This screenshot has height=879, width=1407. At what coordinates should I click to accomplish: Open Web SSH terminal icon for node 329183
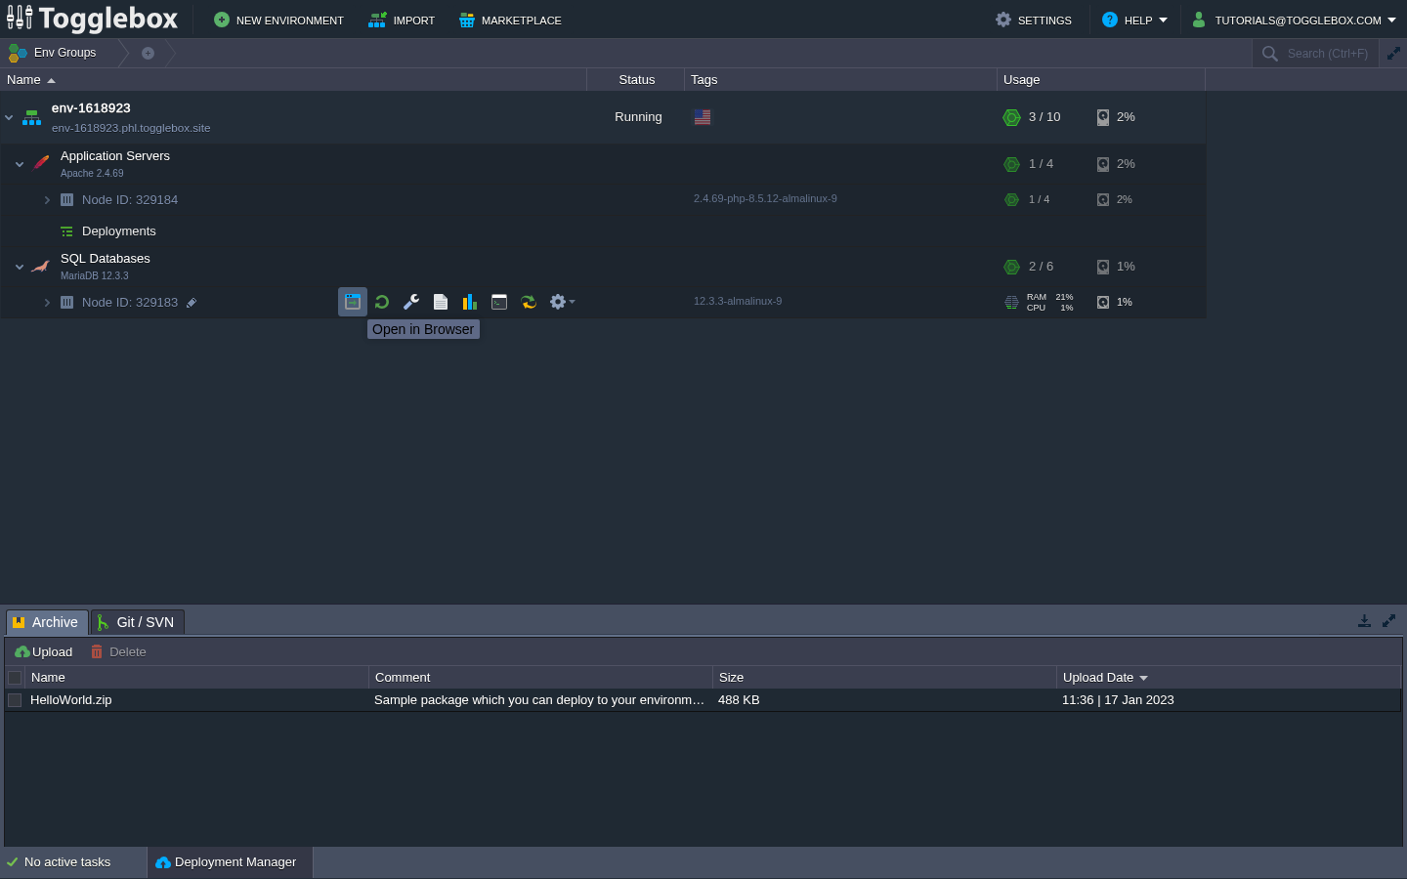(x=499, y=302)
